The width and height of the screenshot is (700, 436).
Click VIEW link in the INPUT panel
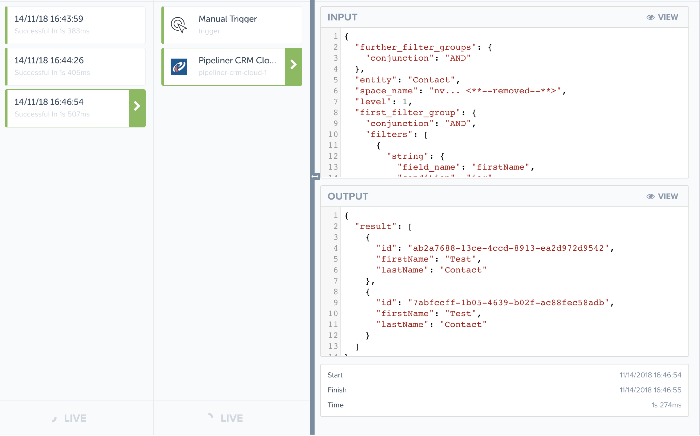point(668,17)
